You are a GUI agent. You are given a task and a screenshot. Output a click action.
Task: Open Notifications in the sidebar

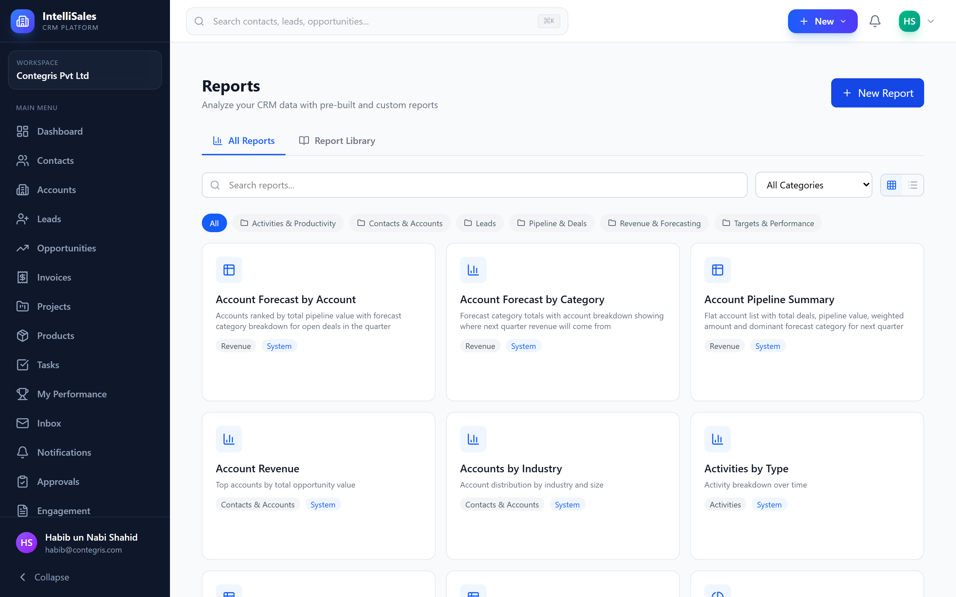click(85, 452)
